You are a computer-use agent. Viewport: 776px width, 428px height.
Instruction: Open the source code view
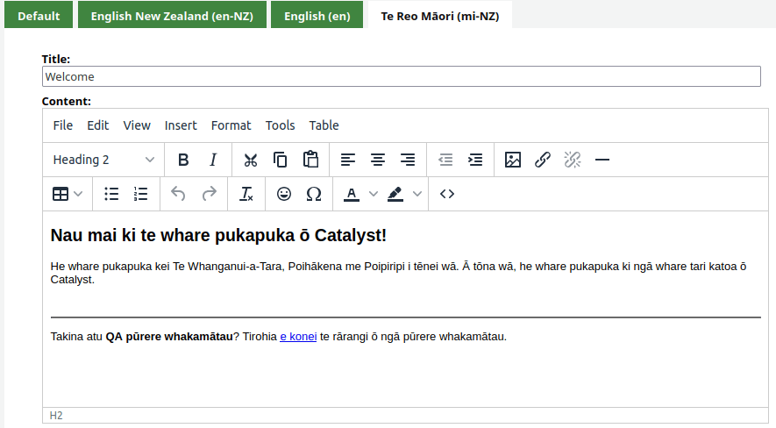point(447,194)
